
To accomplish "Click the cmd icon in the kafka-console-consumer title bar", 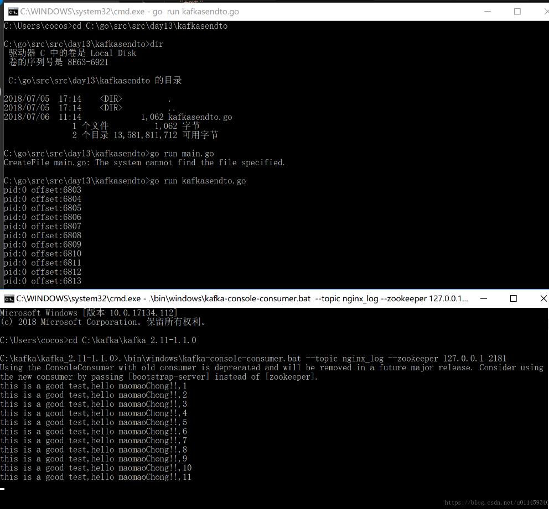I will [9, 298].
